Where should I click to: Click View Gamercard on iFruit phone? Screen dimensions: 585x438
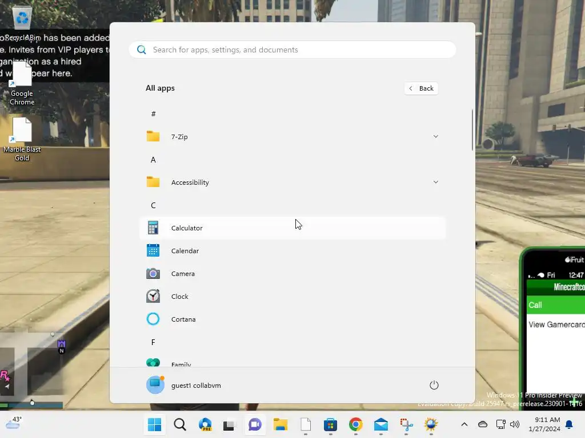[555, 325]
